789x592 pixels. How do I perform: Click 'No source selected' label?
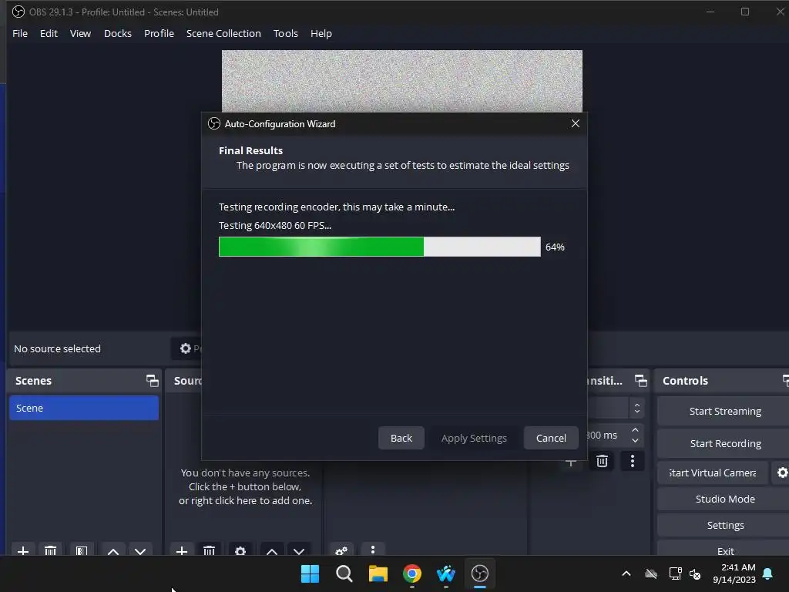pyautogui.click(x=57, y=348)
